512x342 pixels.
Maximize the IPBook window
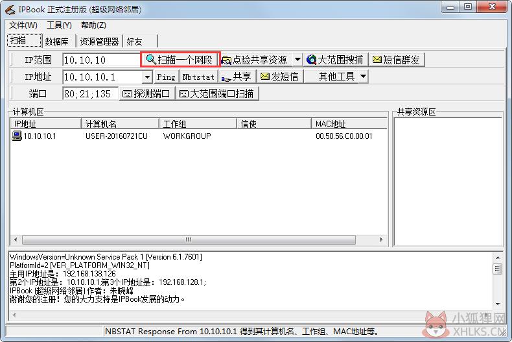click(468, 6)
